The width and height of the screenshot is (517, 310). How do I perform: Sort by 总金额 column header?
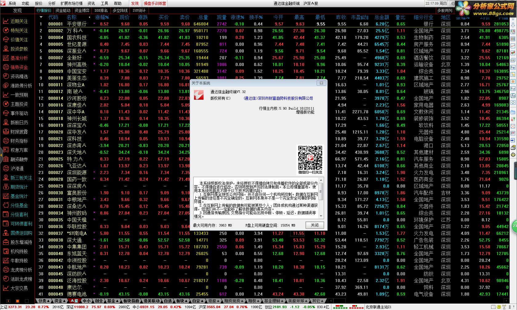click(x=382, y=17)
